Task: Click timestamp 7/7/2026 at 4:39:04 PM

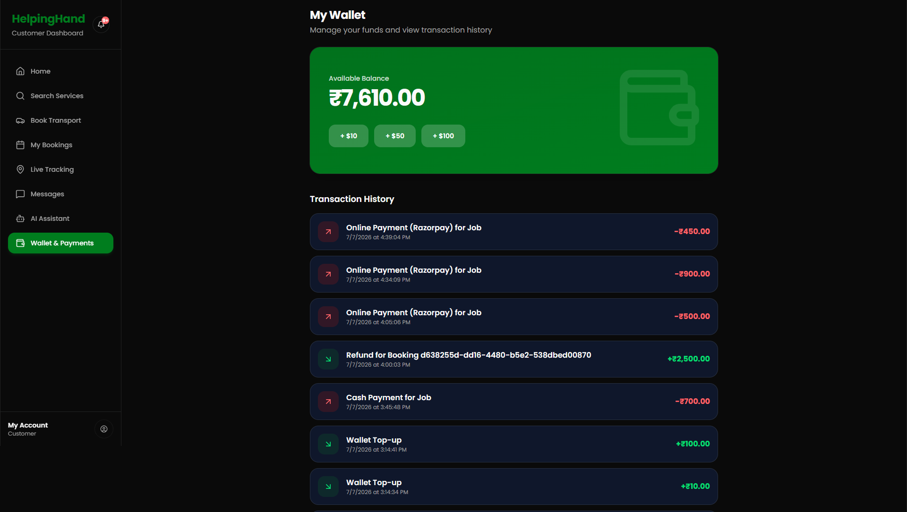Action: [378, 237]
